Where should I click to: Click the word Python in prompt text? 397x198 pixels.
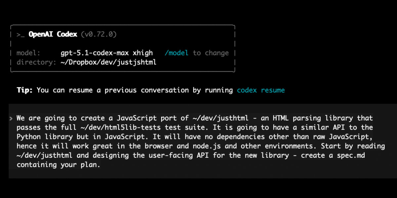pos(28,137)
